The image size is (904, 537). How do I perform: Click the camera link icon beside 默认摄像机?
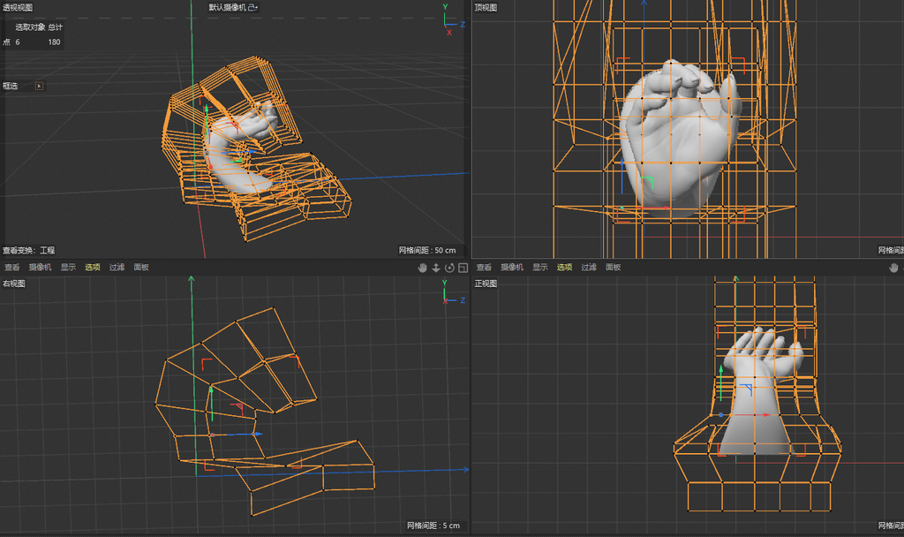tap(252, 7)
